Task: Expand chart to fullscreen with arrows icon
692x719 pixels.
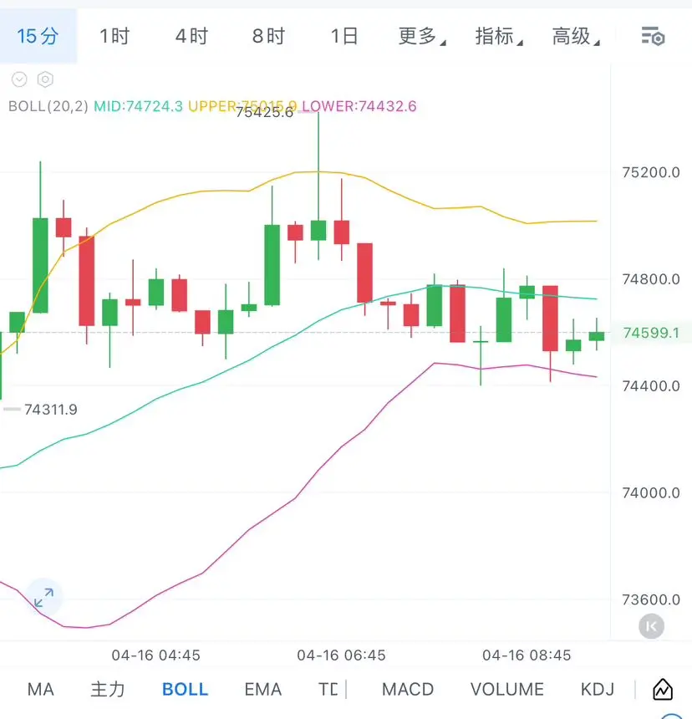Action: point(43,598)
